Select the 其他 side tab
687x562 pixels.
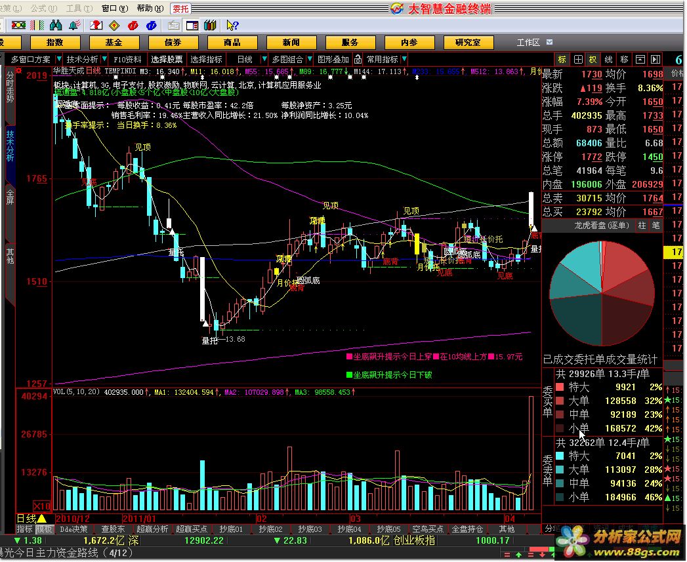coord(10,256)
